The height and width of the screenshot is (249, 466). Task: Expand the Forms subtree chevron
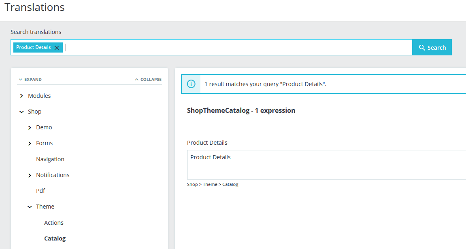30,143
